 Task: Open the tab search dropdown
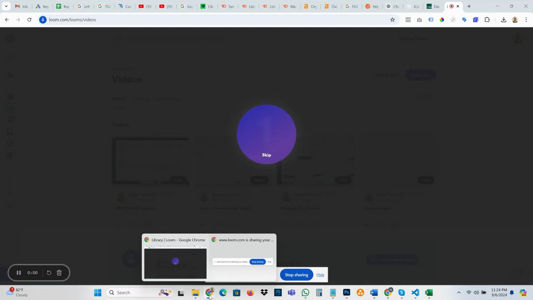click(x=6, y=7)
